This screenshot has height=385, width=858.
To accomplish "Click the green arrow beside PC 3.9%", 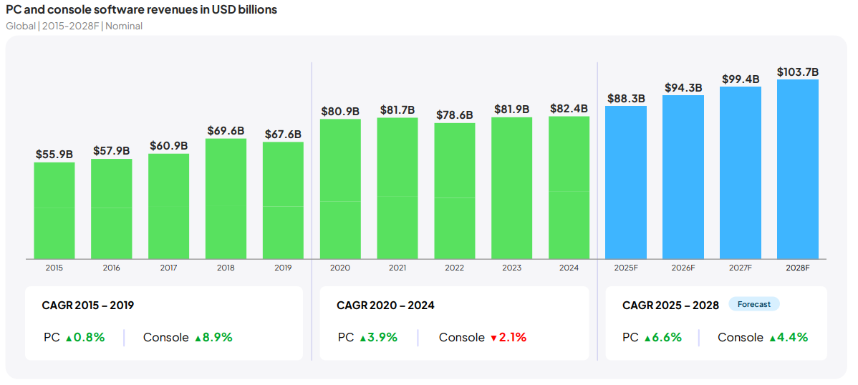I will 363,338.
